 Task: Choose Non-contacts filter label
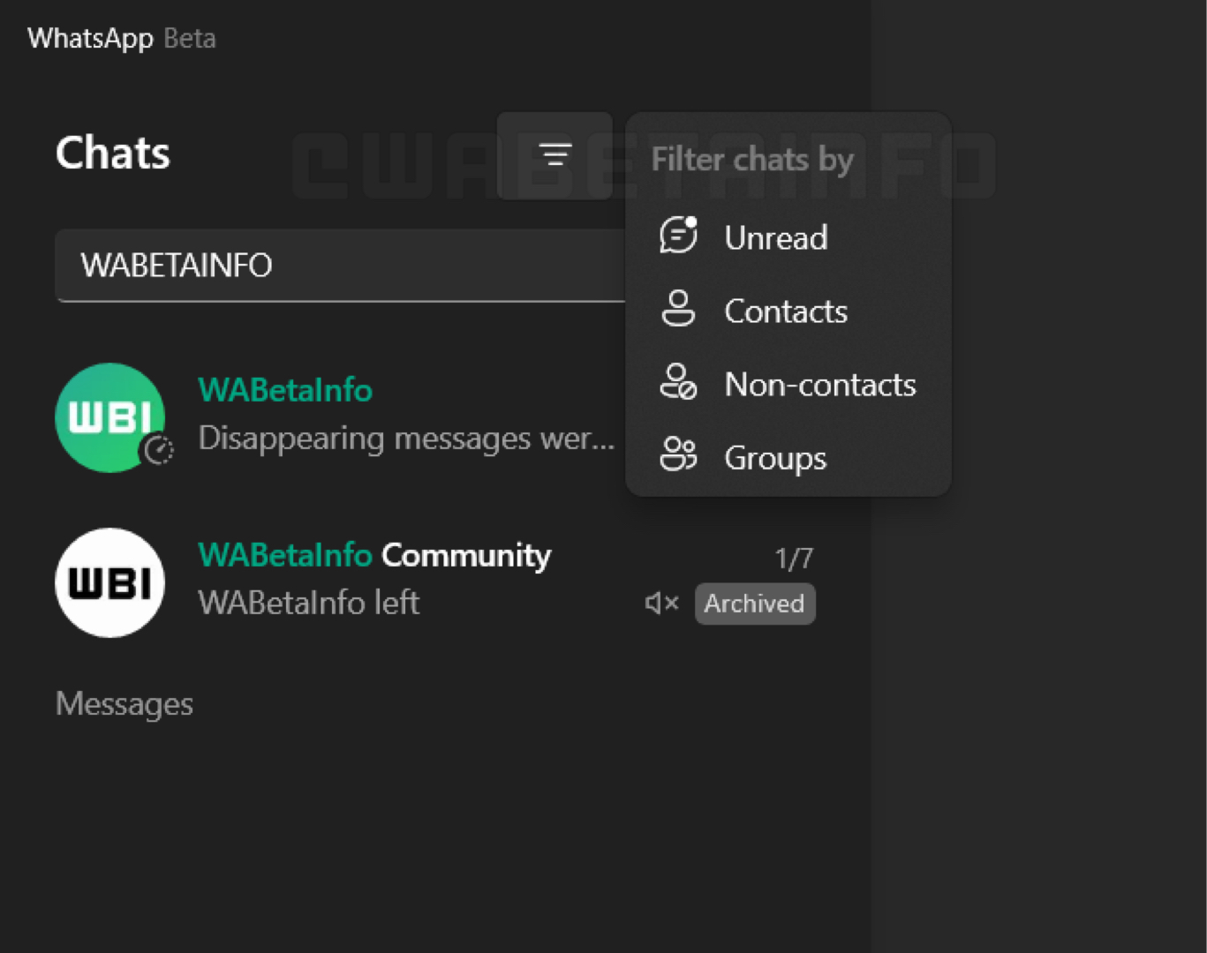[x=819, y=385]
